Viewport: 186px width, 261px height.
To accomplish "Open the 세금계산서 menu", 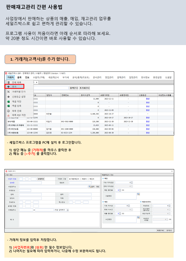I will point(53,77).
